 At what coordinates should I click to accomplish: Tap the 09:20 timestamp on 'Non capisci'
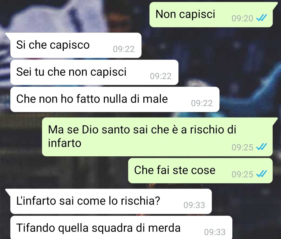tap(242, 18)
